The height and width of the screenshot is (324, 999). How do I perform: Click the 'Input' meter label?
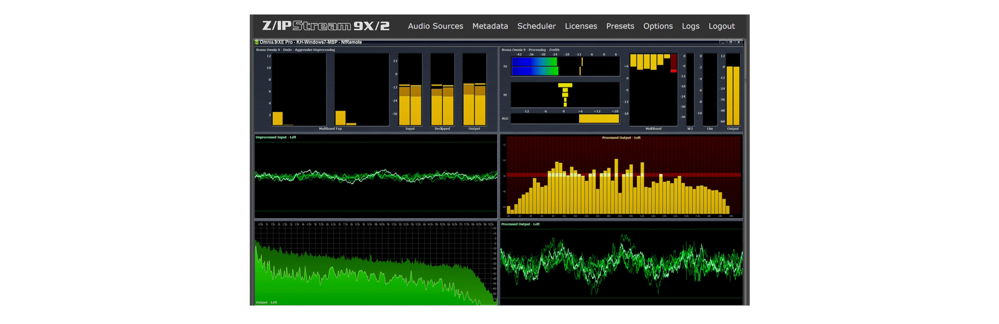[410, 129]
